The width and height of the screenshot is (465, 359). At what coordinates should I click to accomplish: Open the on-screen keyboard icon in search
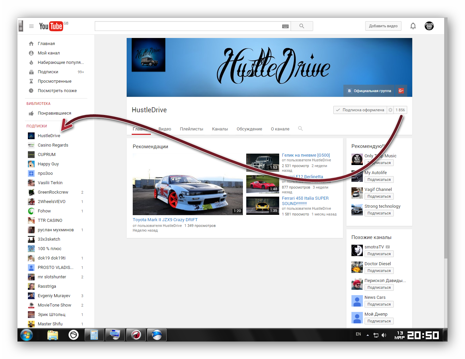(x=285, y=26)
